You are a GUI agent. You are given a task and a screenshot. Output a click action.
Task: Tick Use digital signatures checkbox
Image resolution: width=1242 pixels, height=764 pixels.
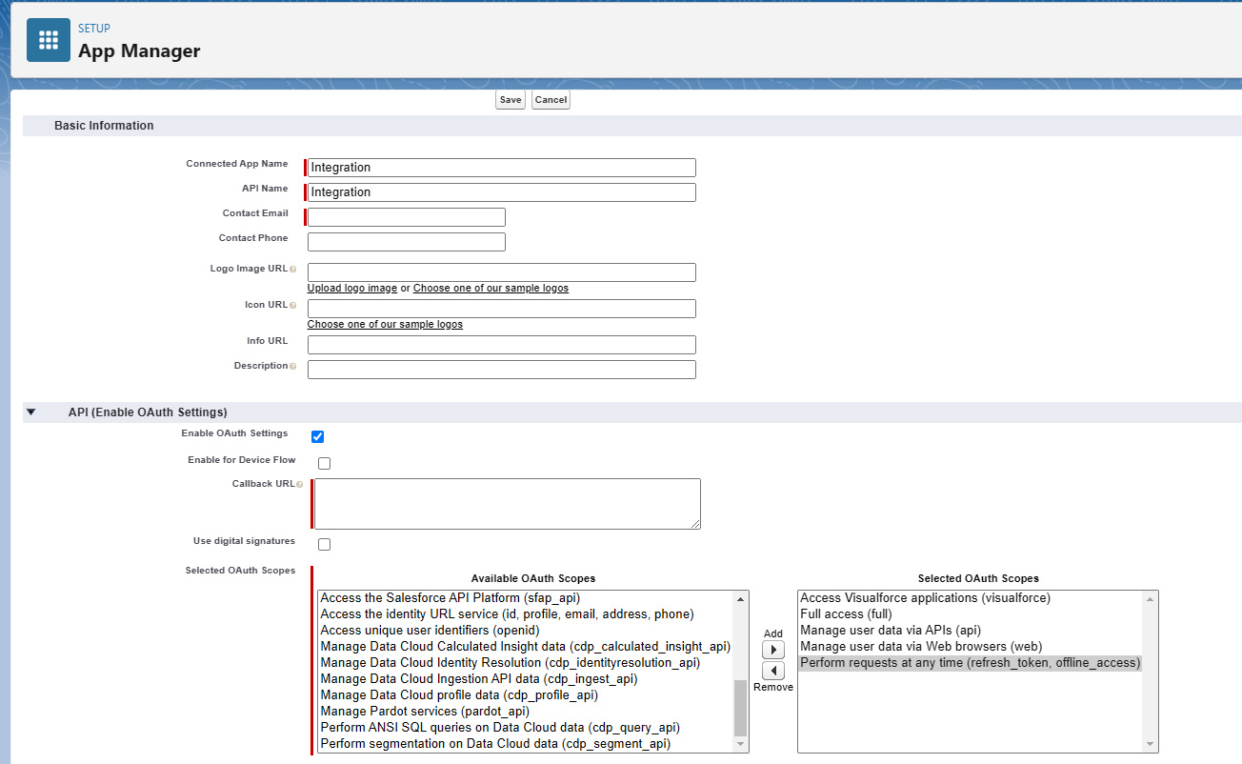pos(325,545)
